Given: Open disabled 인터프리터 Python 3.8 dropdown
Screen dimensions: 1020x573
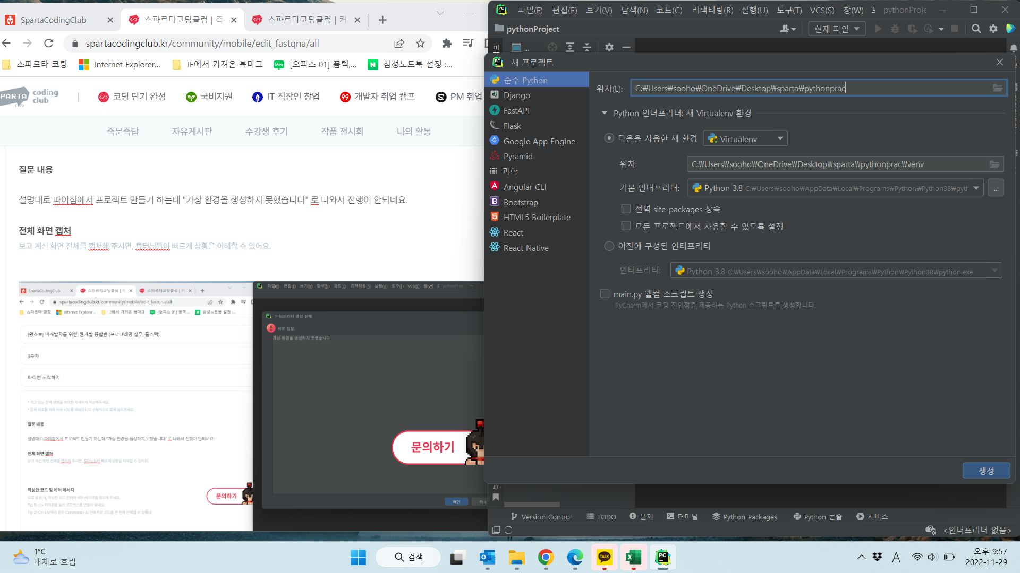Looking at the screenshot, I should [x=836, y=271].
